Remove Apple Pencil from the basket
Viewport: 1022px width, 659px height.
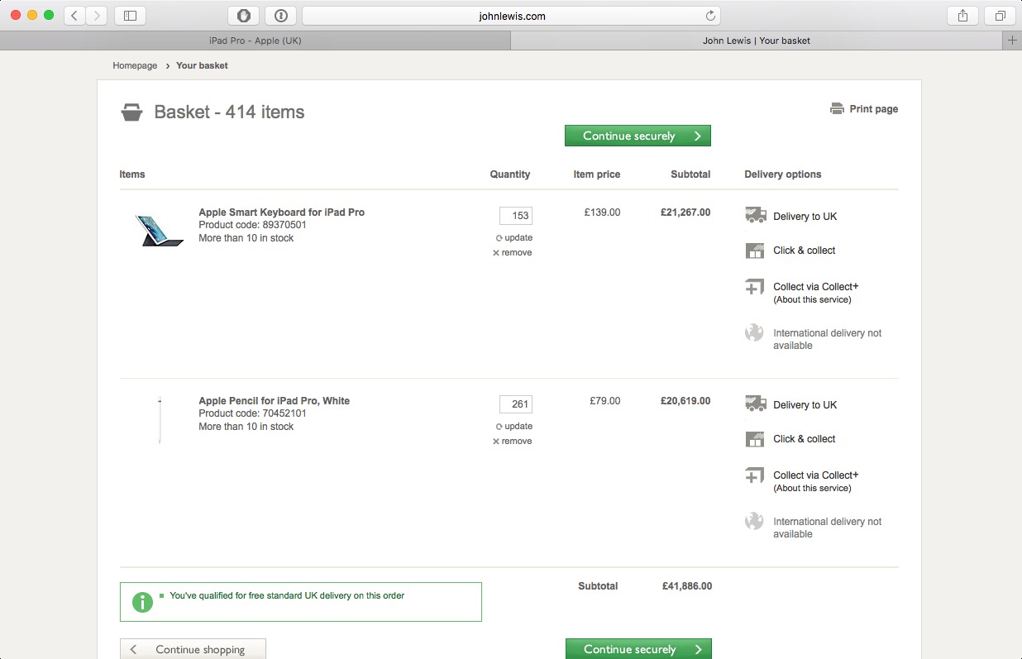(513, 442)
